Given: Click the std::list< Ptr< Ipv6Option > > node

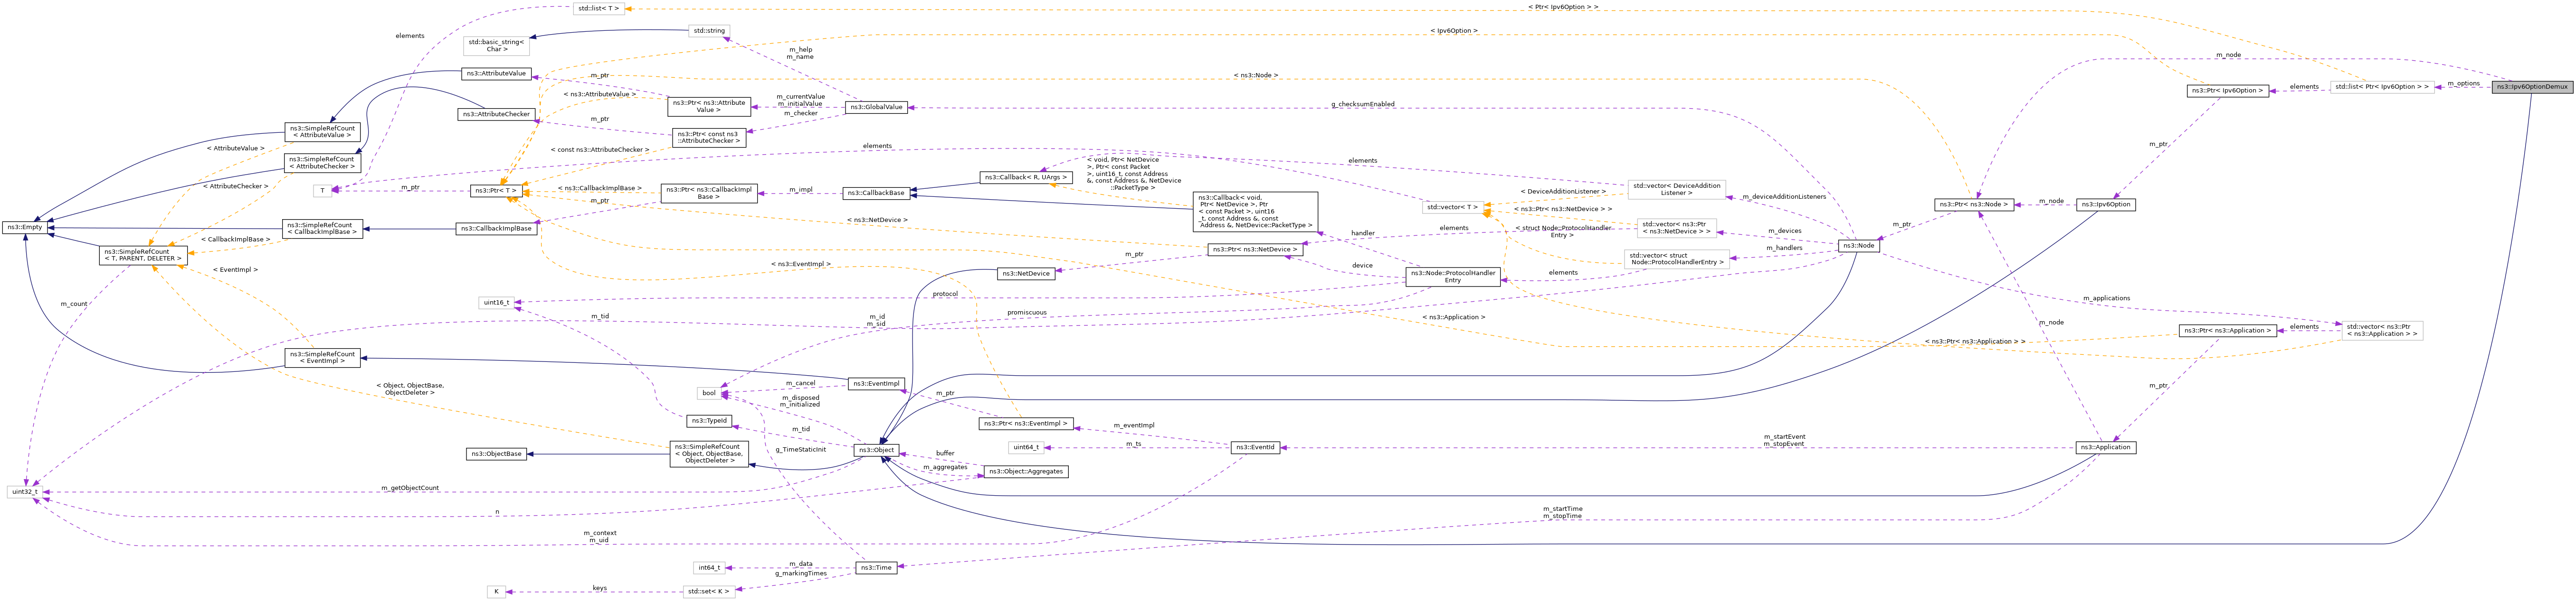Looking at the screenshot, I should 2382,87.
